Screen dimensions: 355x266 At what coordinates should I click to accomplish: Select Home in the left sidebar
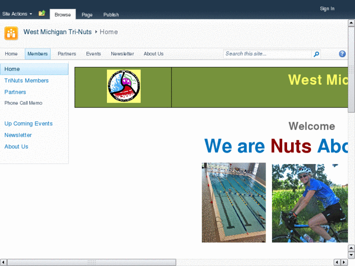coord(34,69)
